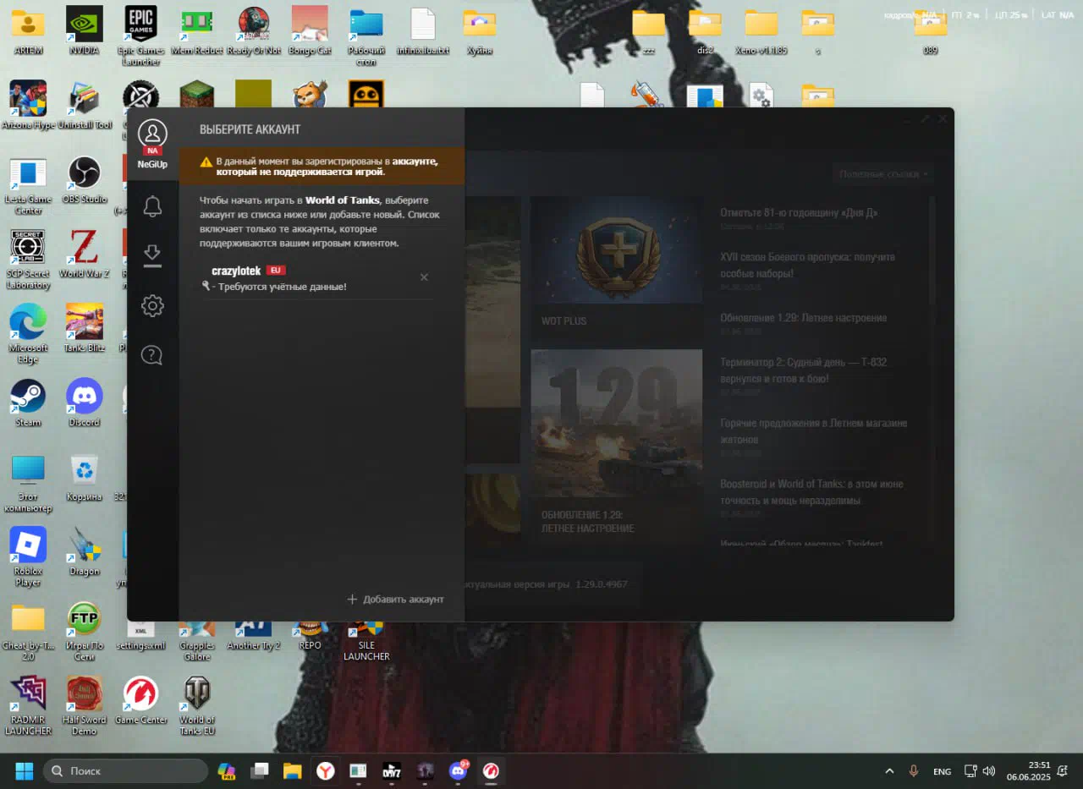Viewport: 1083px width, 789px height.
Task: Select the Roblox Player shortcut
Action: click(28, 557)
